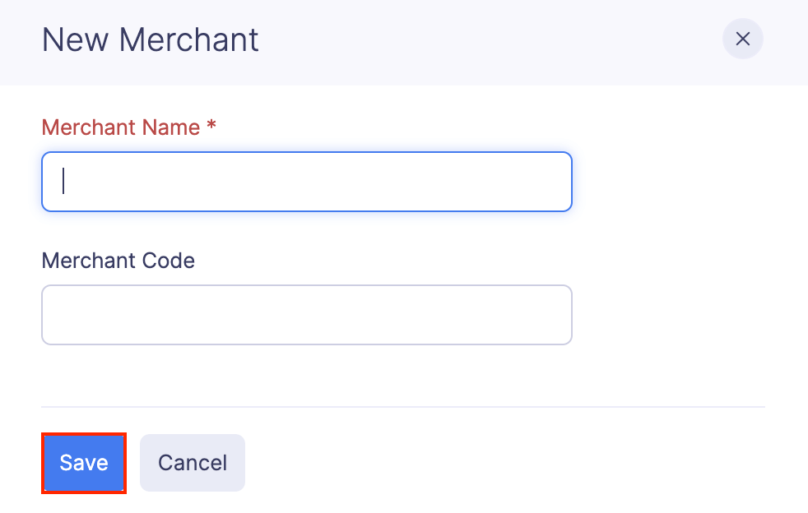Select the Save action

click(83, 463)
